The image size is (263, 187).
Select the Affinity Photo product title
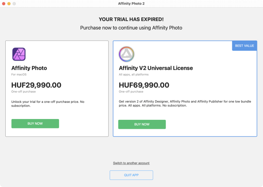click(x=29, y=68)
